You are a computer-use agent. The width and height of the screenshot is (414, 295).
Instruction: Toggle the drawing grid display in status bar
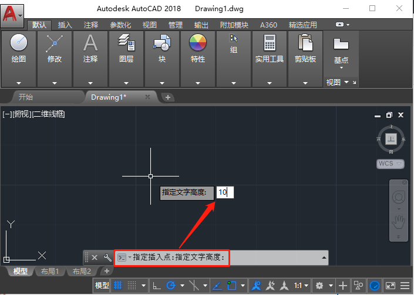coord(117,286)
